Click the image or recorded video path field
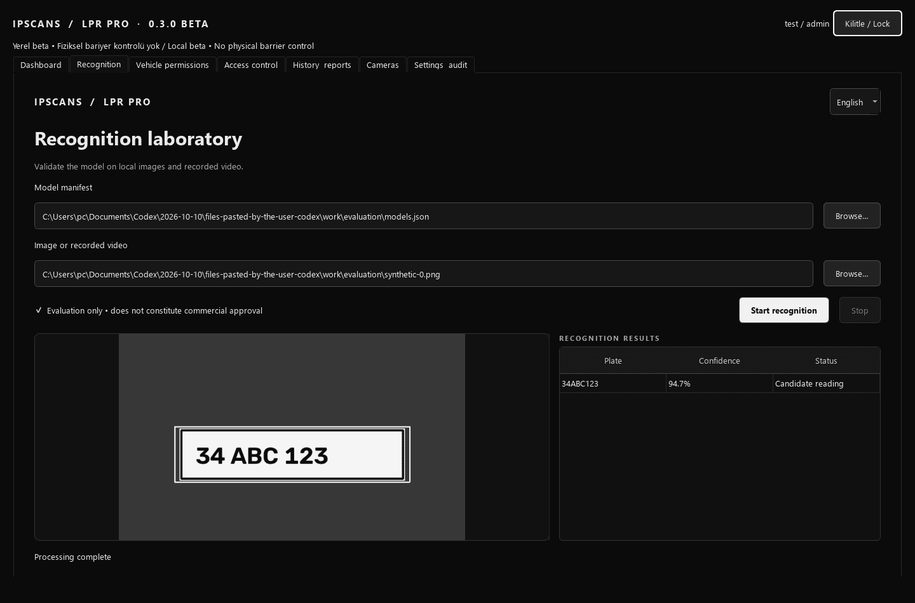The image size is (915, 603). coord(424,274)
